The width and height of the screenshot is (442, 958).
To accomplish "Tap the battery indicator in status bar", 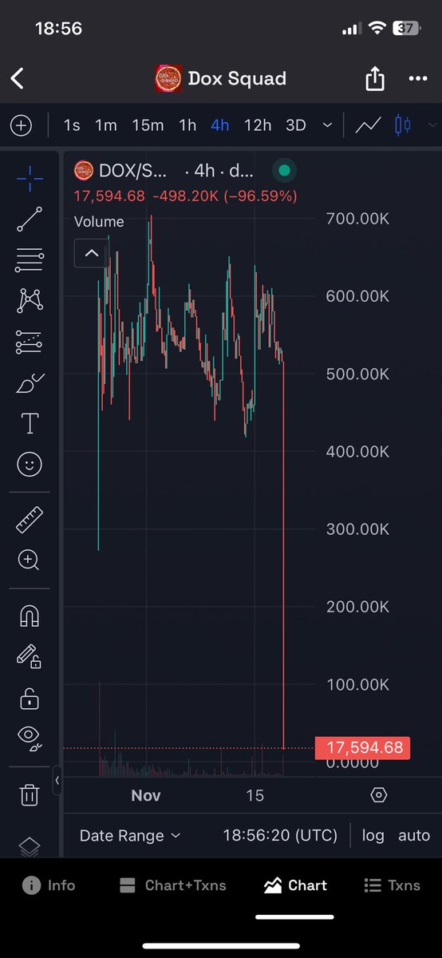I will (405, 29).
